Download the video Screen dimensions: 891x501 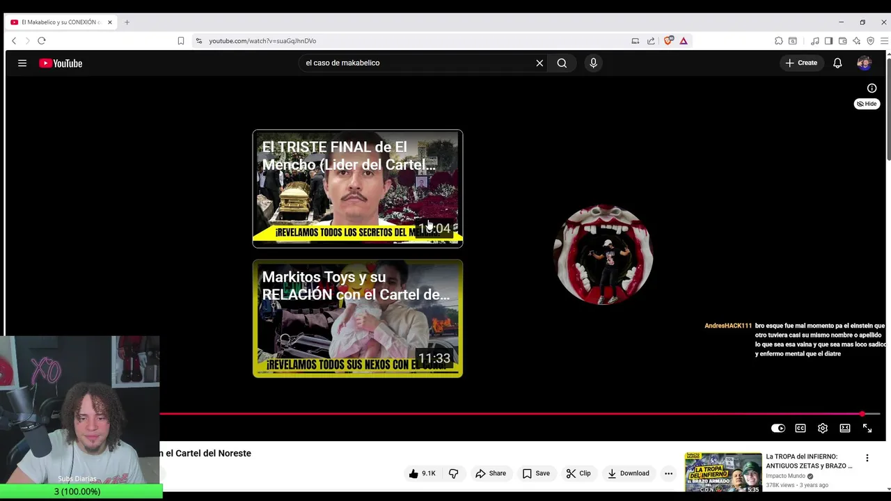point(628,473)
